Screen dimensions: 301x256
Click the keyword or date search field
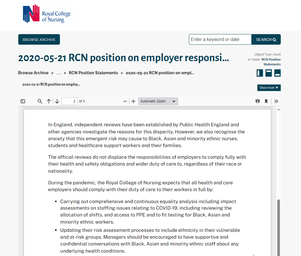pyautogui.click(x=220, y=40)
